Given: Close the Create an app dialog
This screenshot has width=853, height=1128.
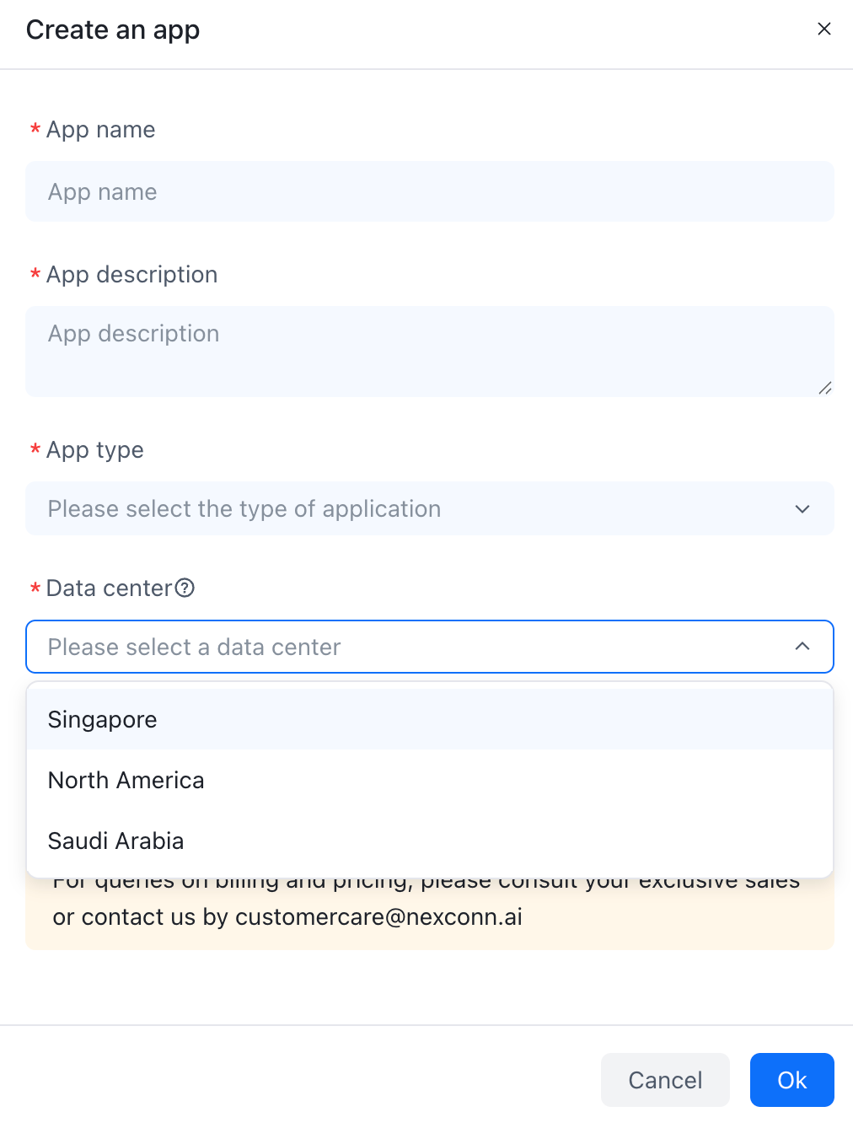Looking at the screenshot, I should (823, 30).
